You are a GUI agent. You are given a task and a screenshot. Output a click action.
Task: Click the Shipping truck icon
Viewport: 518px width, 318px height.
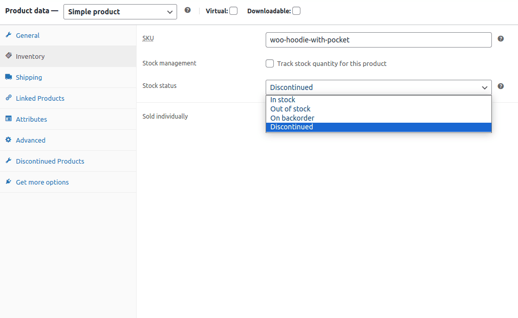click(x=8, y=77)
